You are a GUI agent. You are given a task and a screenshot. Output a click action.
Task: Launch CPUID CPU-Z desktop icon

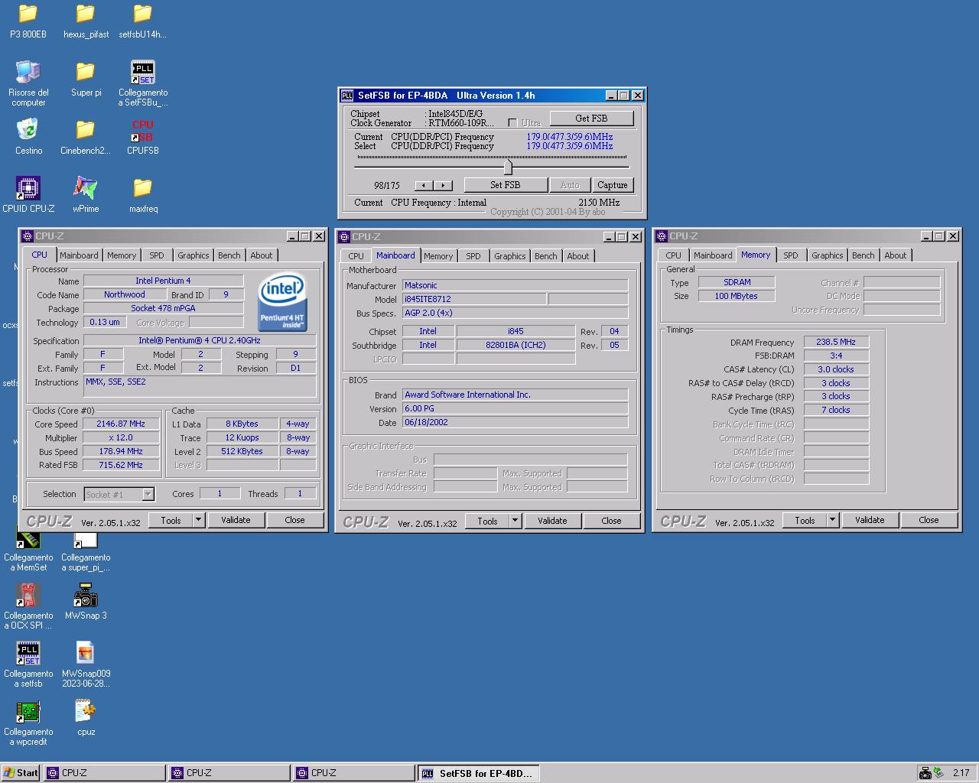pos(28,188)
